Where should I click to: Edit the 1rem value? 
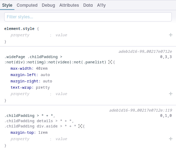coord(43,132)
